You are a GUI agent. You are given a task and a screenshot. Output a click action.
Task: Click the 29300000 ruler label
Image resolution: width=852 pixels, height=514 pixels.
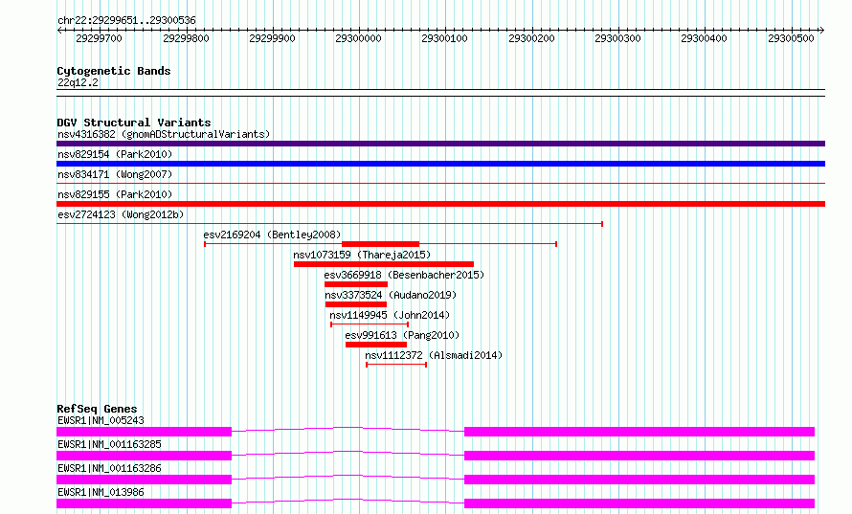click(x=358, y=38)
